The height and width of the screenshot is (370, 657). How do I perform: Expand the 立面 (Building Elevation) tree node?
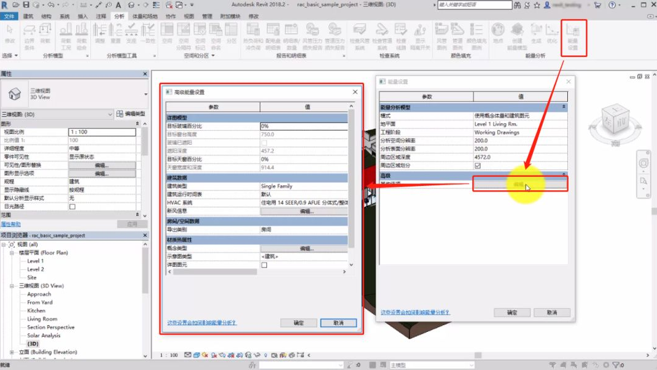(x=12, y=352)
